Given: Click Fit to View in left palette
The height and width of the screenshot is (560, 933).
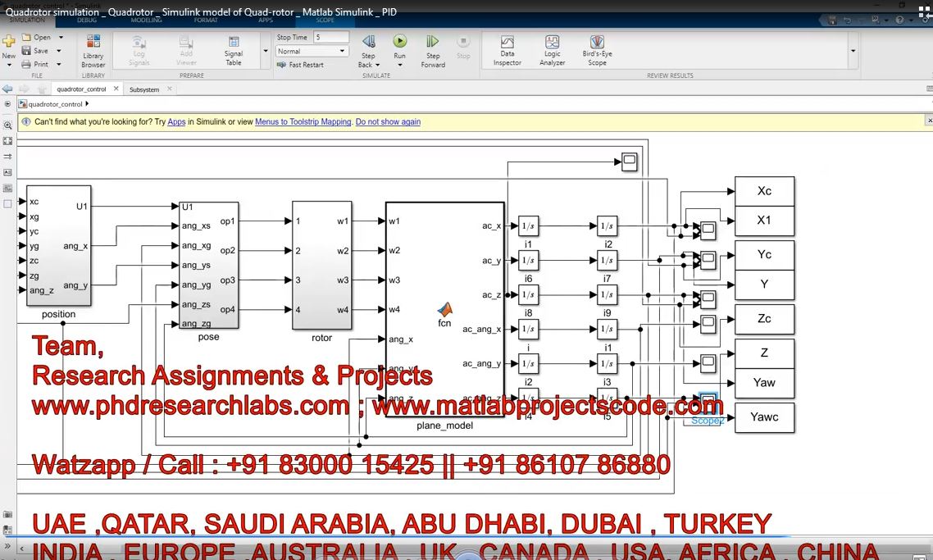Looking at the screenshot, I should pos(7,141).
